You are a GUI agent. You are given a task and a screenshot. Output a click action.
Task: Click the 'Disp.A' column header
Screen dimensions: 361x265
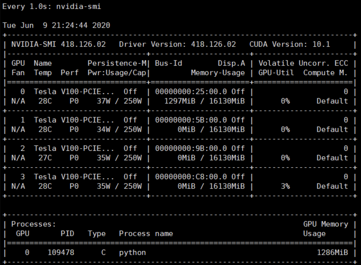click(x=232, y=63)
